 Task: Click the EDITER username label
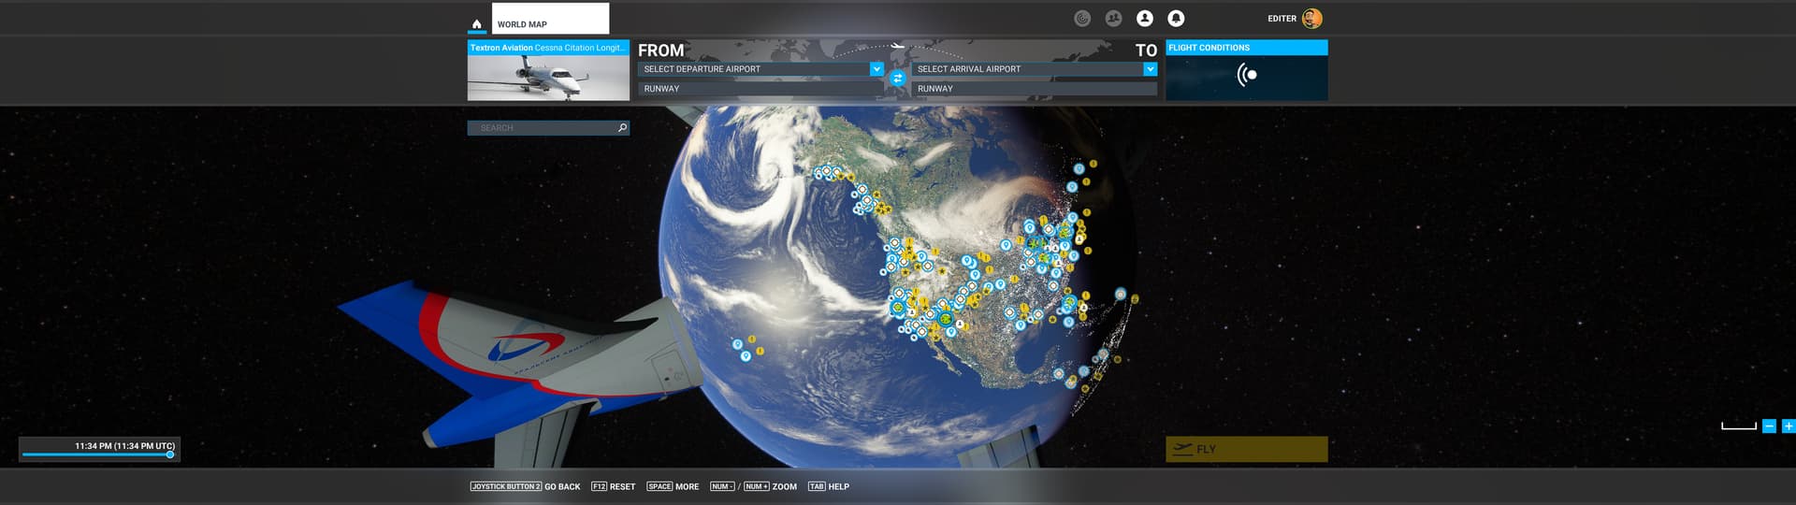pos(1282,19)
